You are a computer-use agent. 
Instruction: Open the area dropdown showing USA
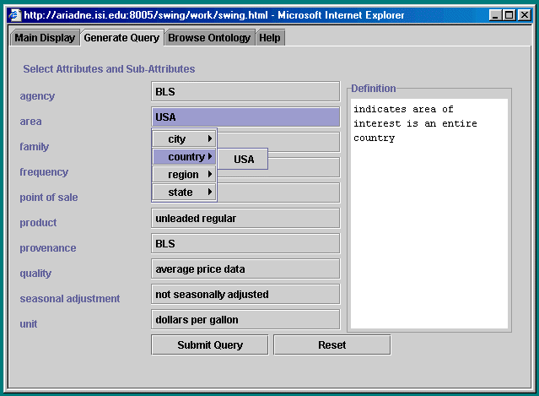coord(245,117)
